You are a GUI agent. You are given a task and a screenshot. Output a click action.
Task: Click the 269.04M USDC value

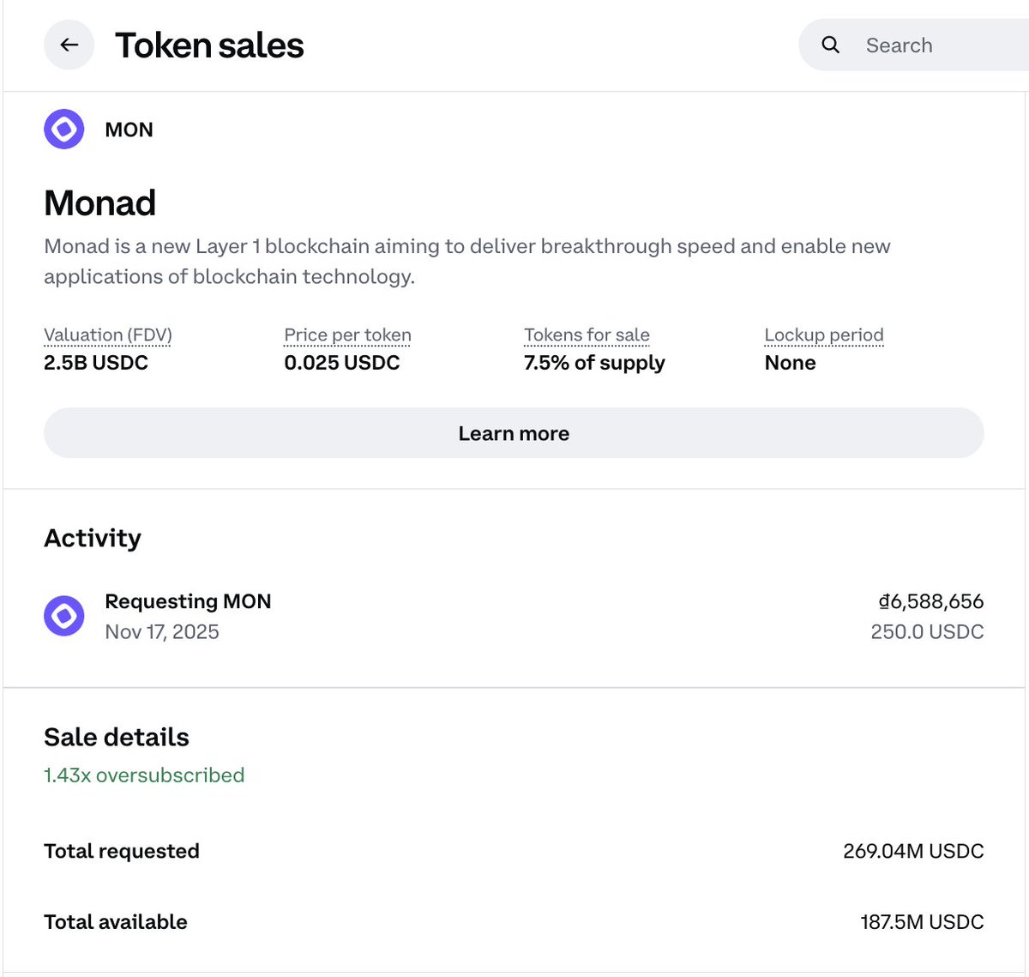[x=912, y=851]
